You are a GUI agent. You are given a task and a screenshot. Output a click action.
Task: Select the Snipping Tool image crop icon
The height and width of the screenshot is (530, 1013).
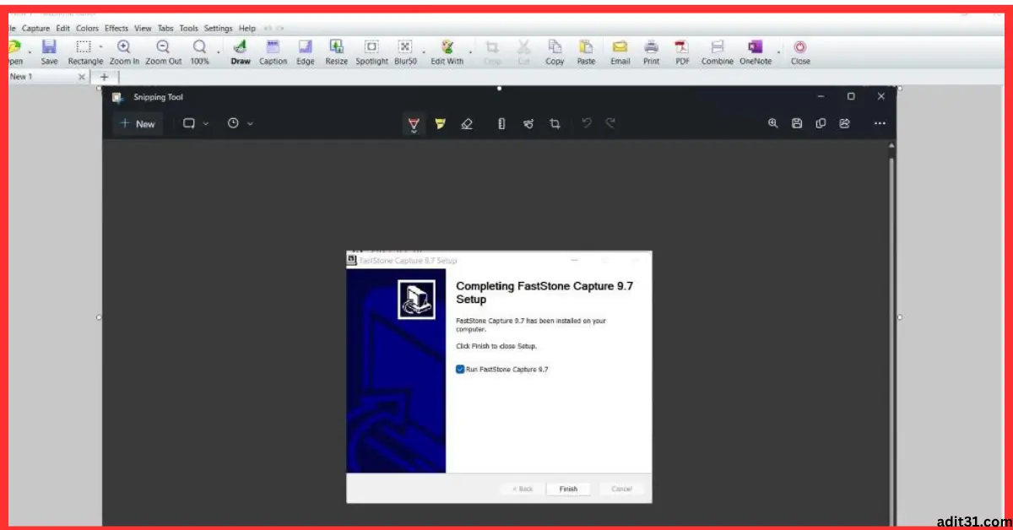[x=555, y=124]
